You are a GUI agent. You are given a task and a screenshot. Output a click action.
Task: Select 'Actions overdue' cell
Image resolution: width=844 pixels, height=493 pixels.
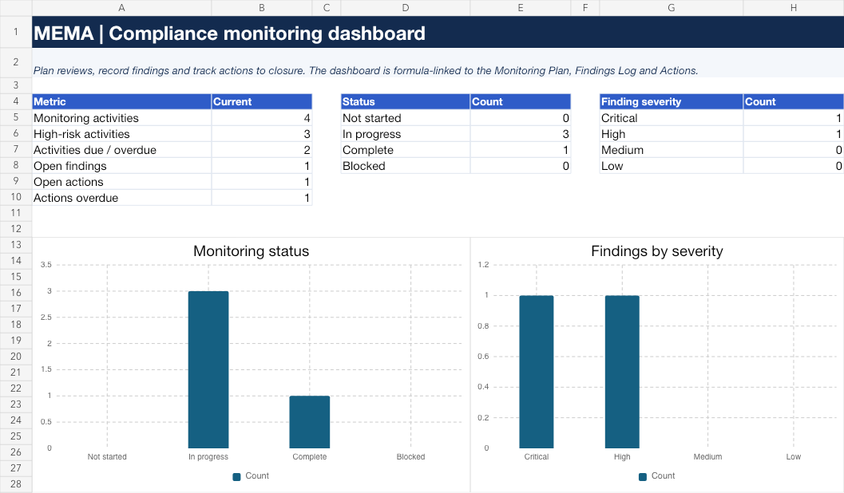[121, 198]
